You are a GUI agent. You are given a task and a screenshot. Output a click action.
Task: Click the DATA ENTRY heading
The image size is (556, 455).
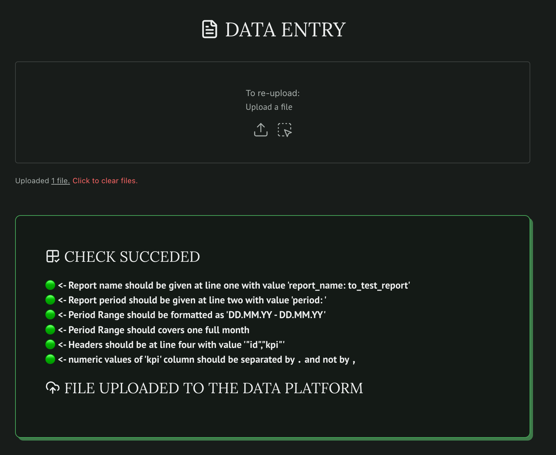tap(285, 30)
